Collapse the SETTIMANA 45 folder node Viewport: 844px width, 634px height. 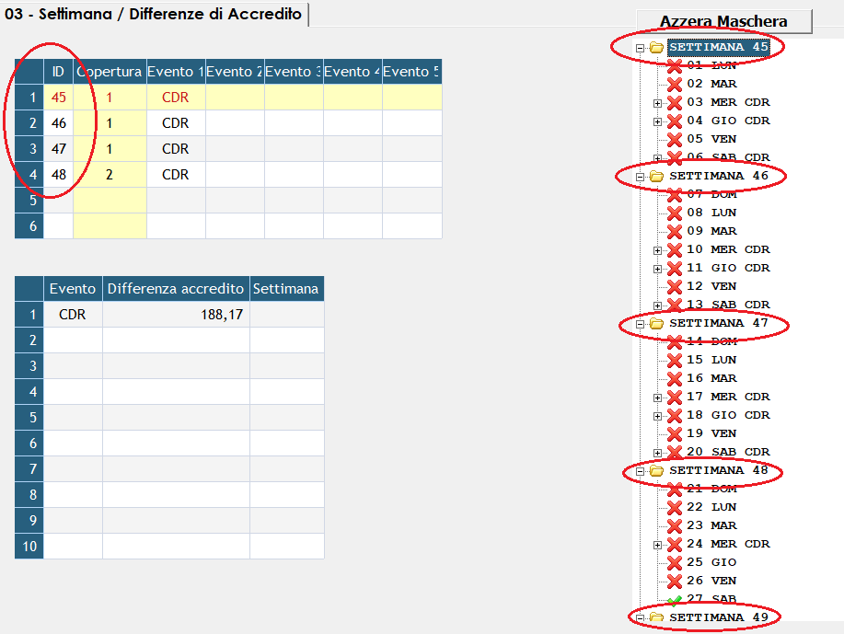(639, 47)
